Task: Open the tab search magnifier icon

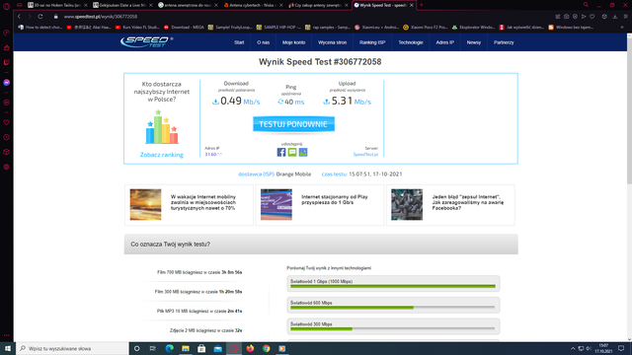Action: (x=586, y=5)
